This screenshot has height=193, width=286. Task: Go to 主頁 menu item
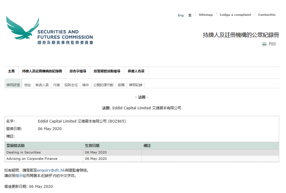[x=11, y=71]
